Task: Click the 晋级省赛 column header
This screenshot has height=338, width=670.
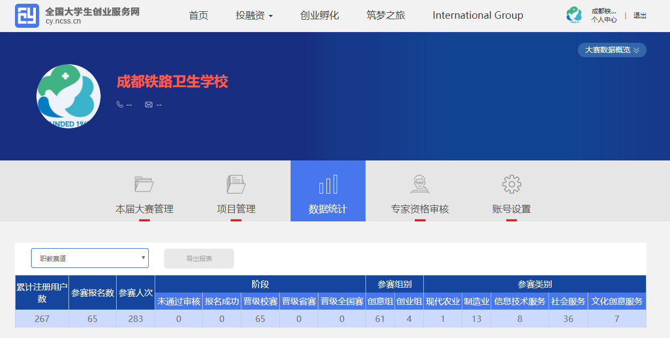Action: point(299,301)
